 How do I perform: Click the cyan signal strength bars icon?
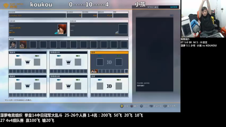coord(56,33)
